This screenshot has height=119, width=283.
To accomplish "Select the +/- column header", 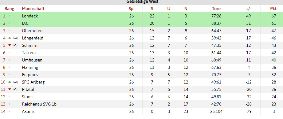I will pos(249,9).
